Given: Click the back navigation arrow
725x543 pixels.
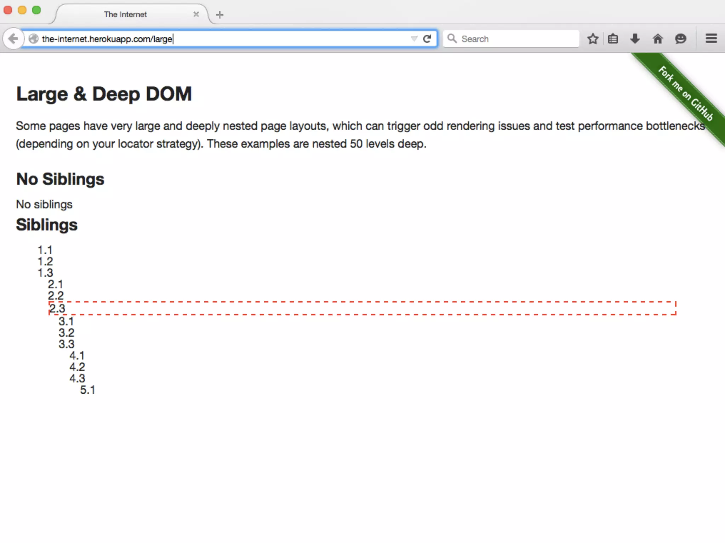Looking at the screenshot, I should tap(13, 39).
